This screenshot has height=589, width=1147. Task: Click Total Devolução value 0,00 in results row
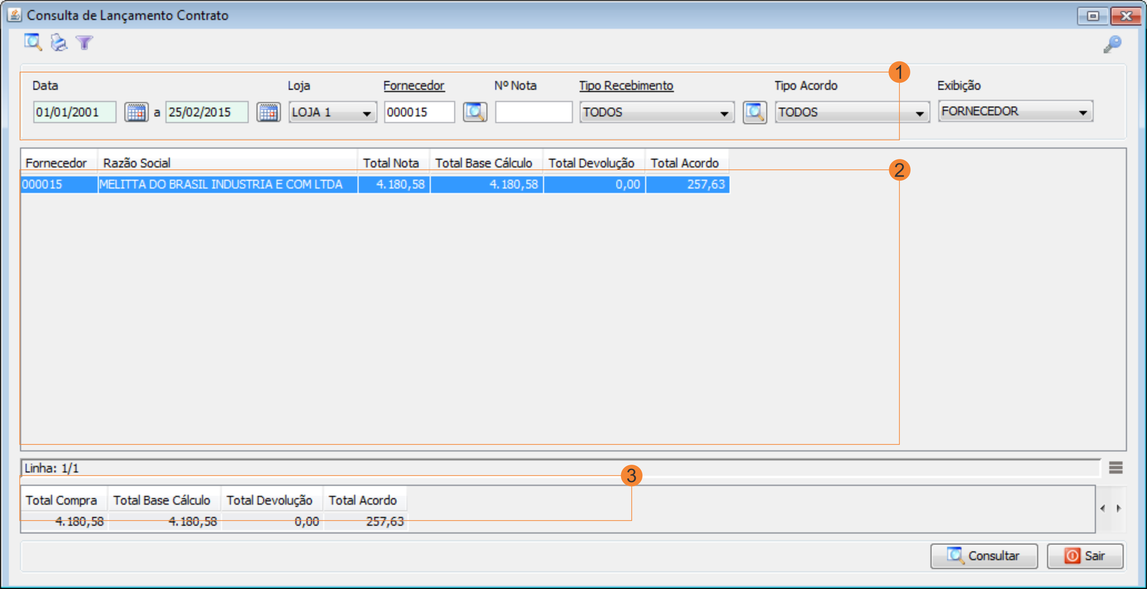594,184
